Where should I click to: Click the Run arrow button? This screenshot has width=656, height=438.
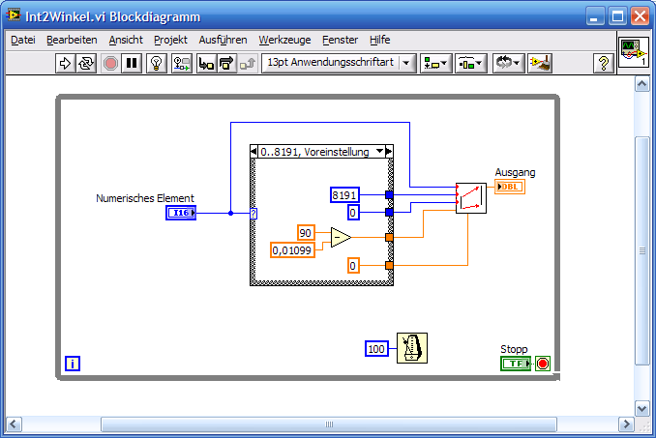coord(65,64)
